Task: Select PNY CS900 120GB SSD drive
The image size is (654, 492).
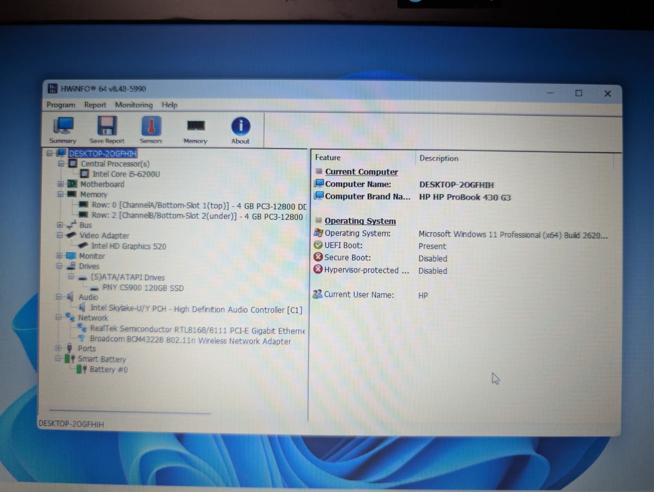Action: point(143,288)
